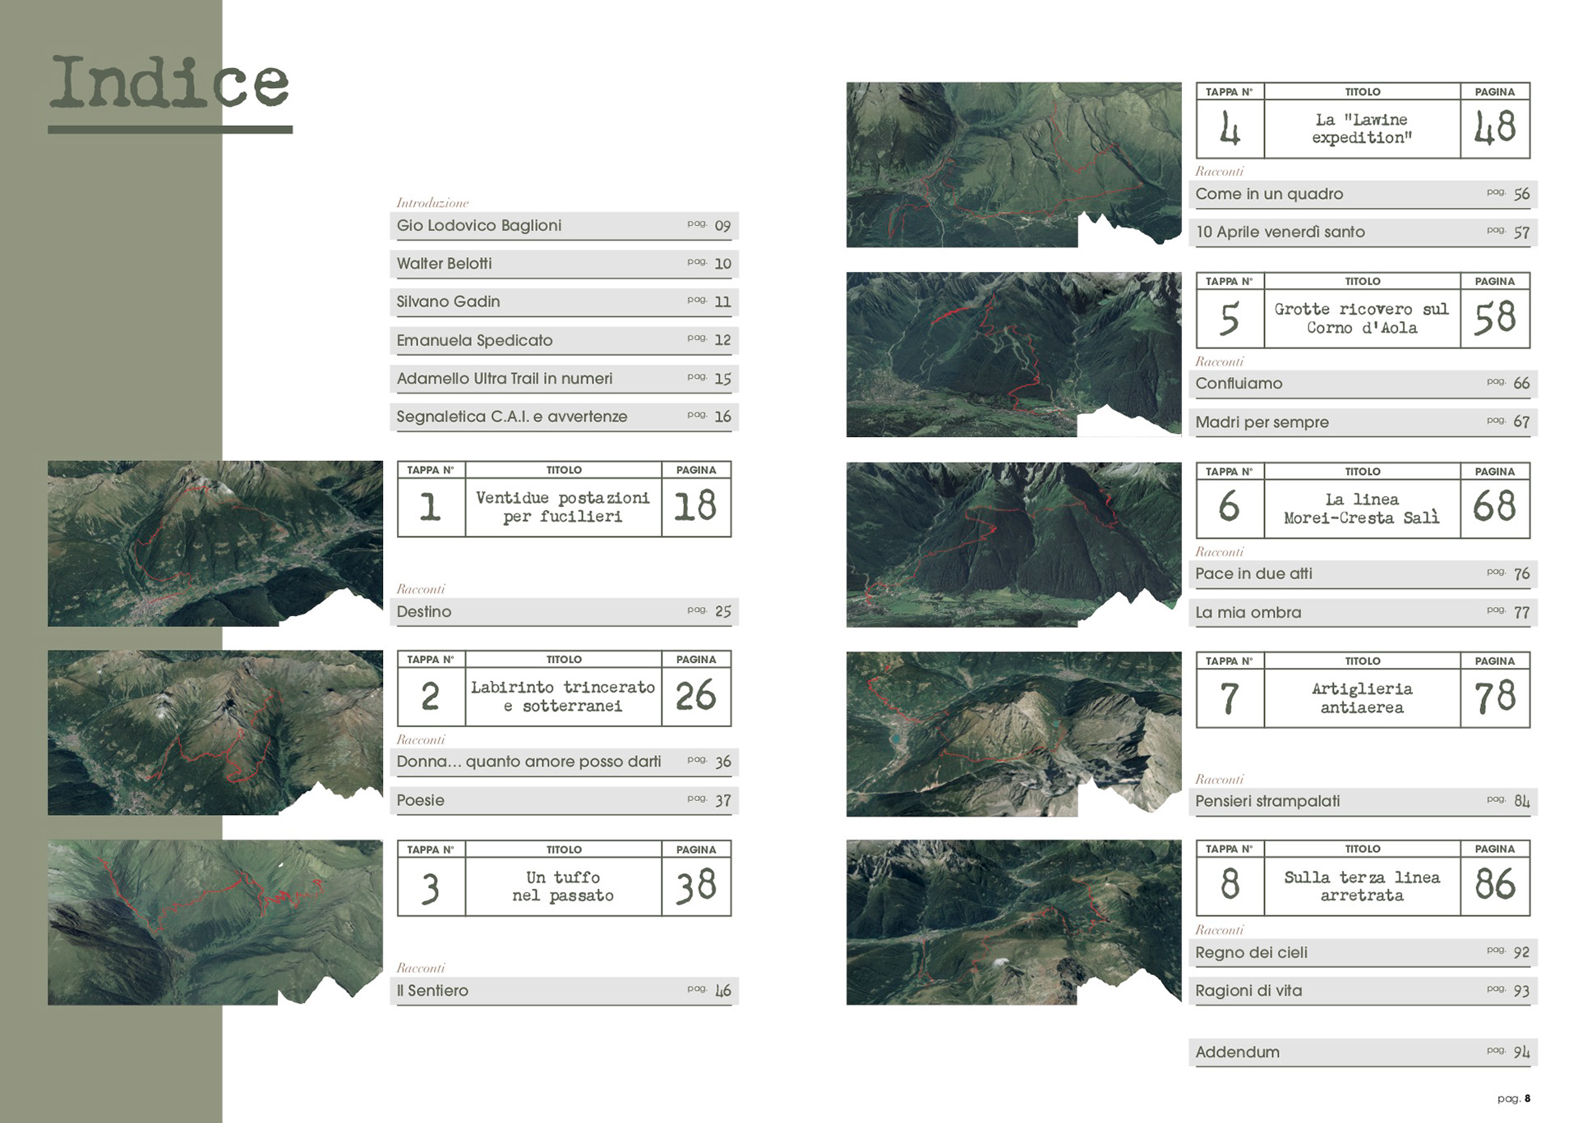
Task: Click page number 68 of Tappa 6
Action: (1495, 509)
